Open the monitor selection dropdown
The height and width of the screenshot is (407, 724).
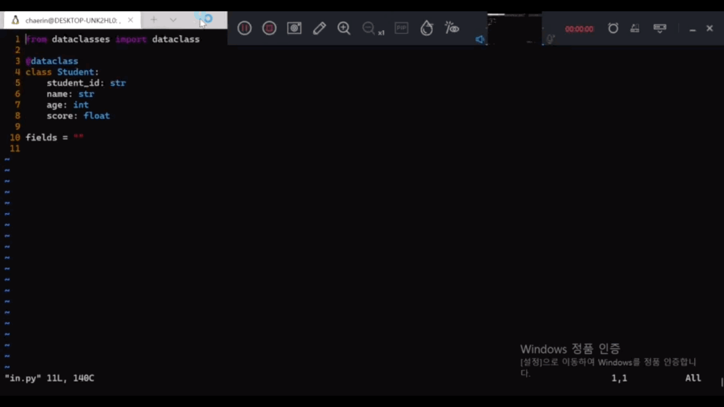tap(660, 28)
